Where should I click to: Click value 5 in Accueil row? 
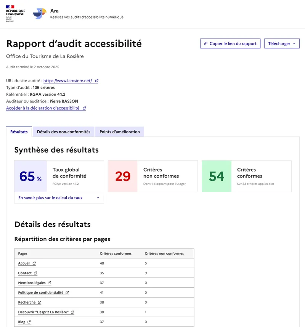pyautogui.click(x=146, y=263)
